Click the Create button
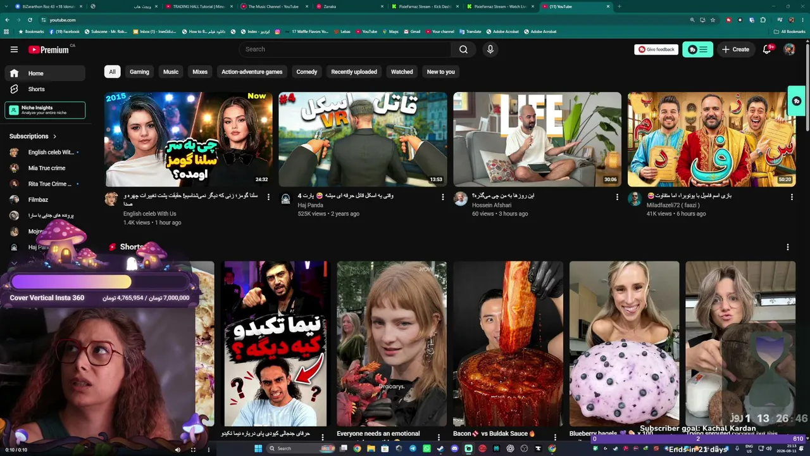This screenshot has width=810, height=456. [x=735, y=49]
